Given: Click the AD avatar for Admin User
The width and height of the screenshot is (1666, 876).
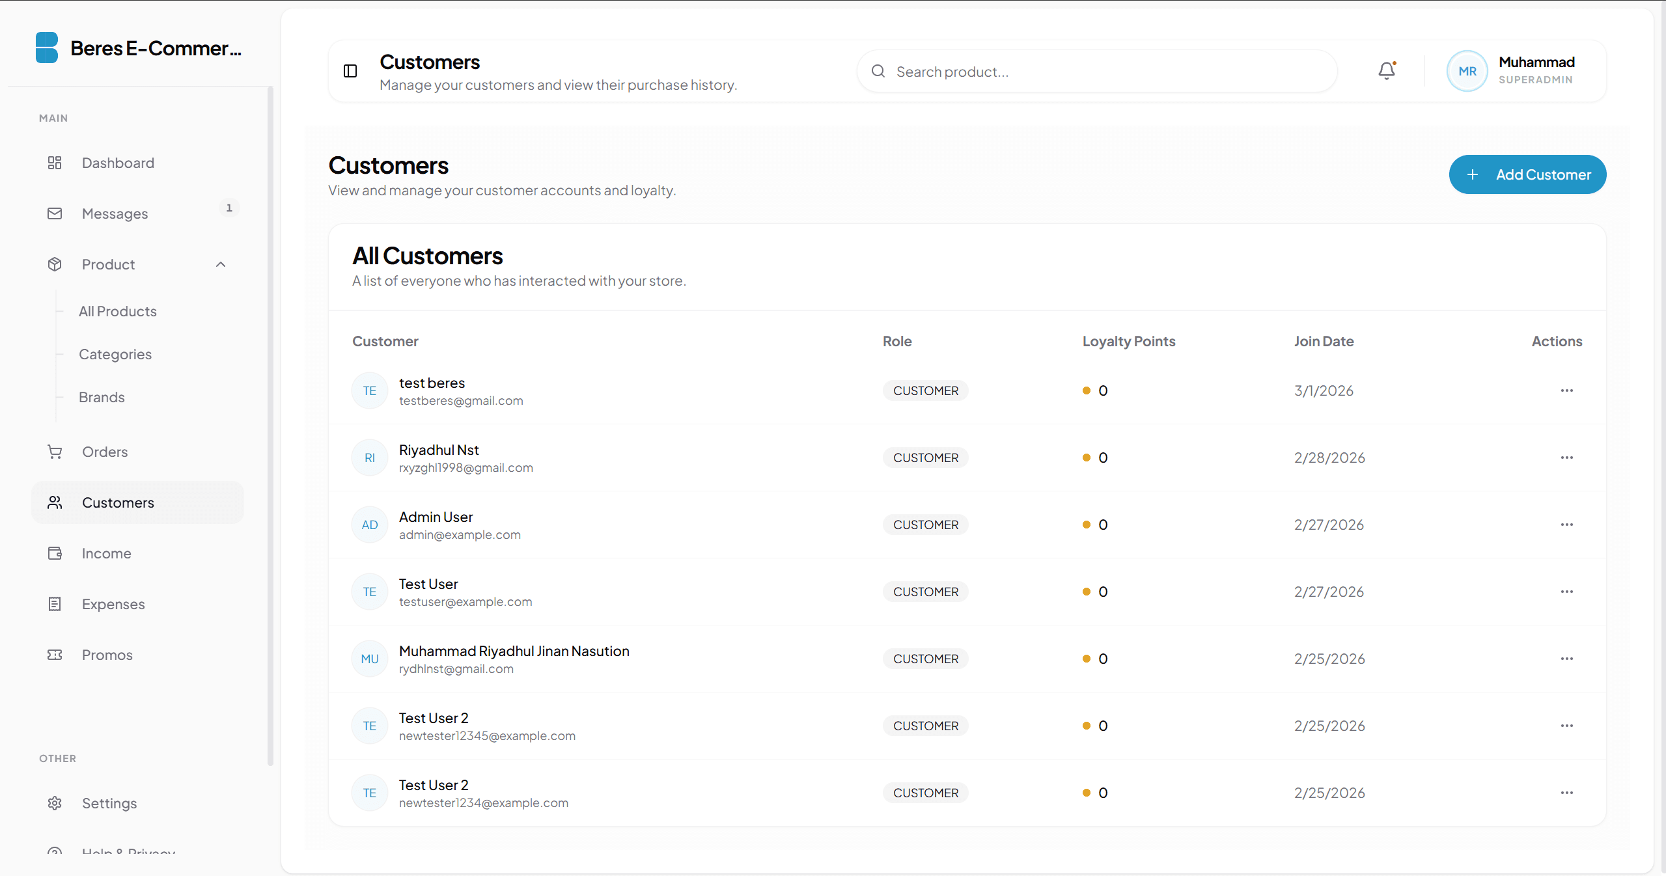Looking at the screenshot, I should (x=370, y=525).
